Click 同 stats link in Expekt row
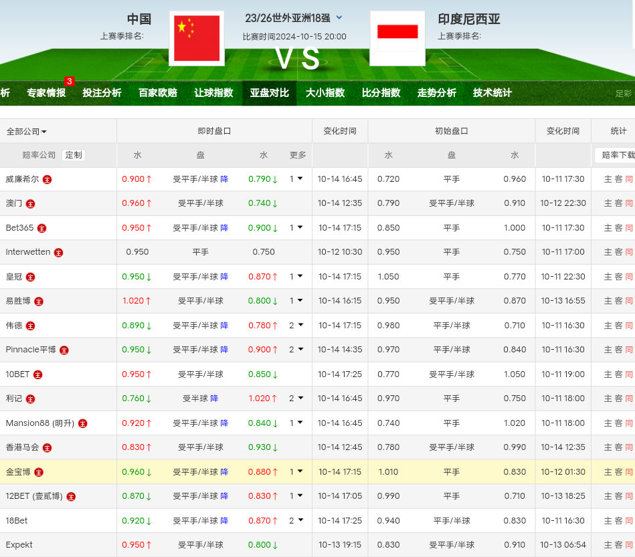Viewport: 635px width, 557px height. [629, 545]
